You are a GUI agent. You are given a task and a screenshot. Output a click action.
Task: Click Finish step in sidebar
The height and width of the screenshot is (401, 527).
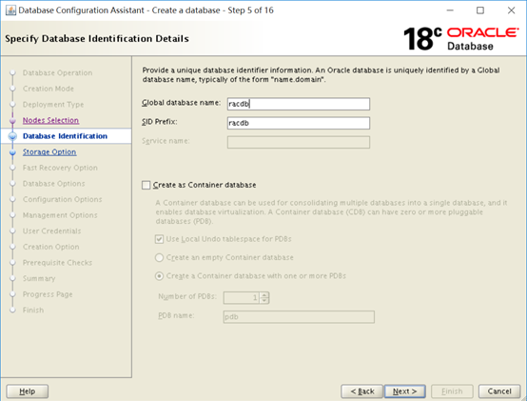33,311
